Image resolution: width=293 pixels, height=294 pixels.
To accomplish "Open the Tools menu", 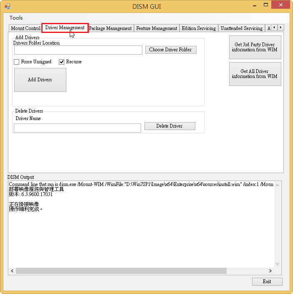I will tap(16, 18).
